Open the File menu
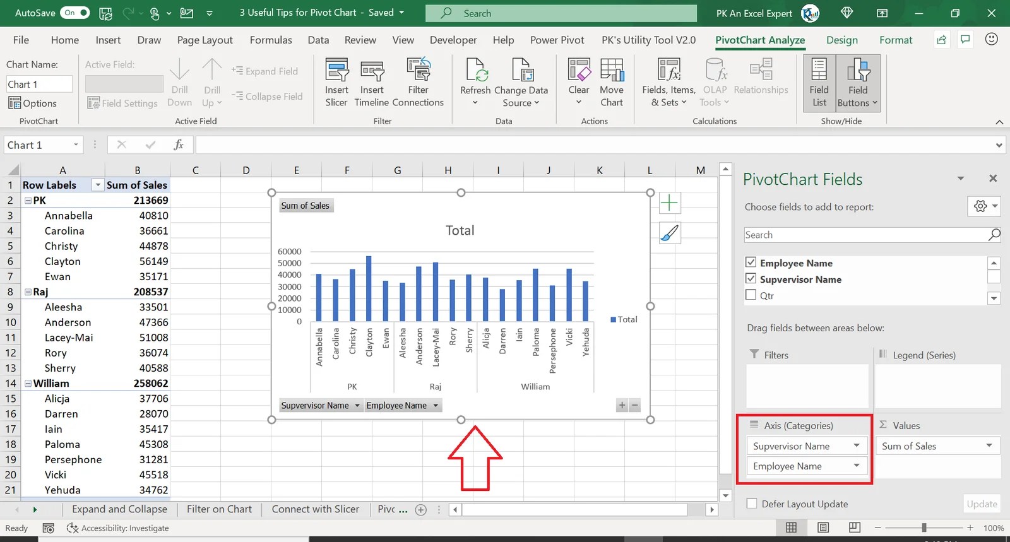Image resolution: width=1010 pixels, height=542 pixels. pyautogui.click(x=21, y=40)
